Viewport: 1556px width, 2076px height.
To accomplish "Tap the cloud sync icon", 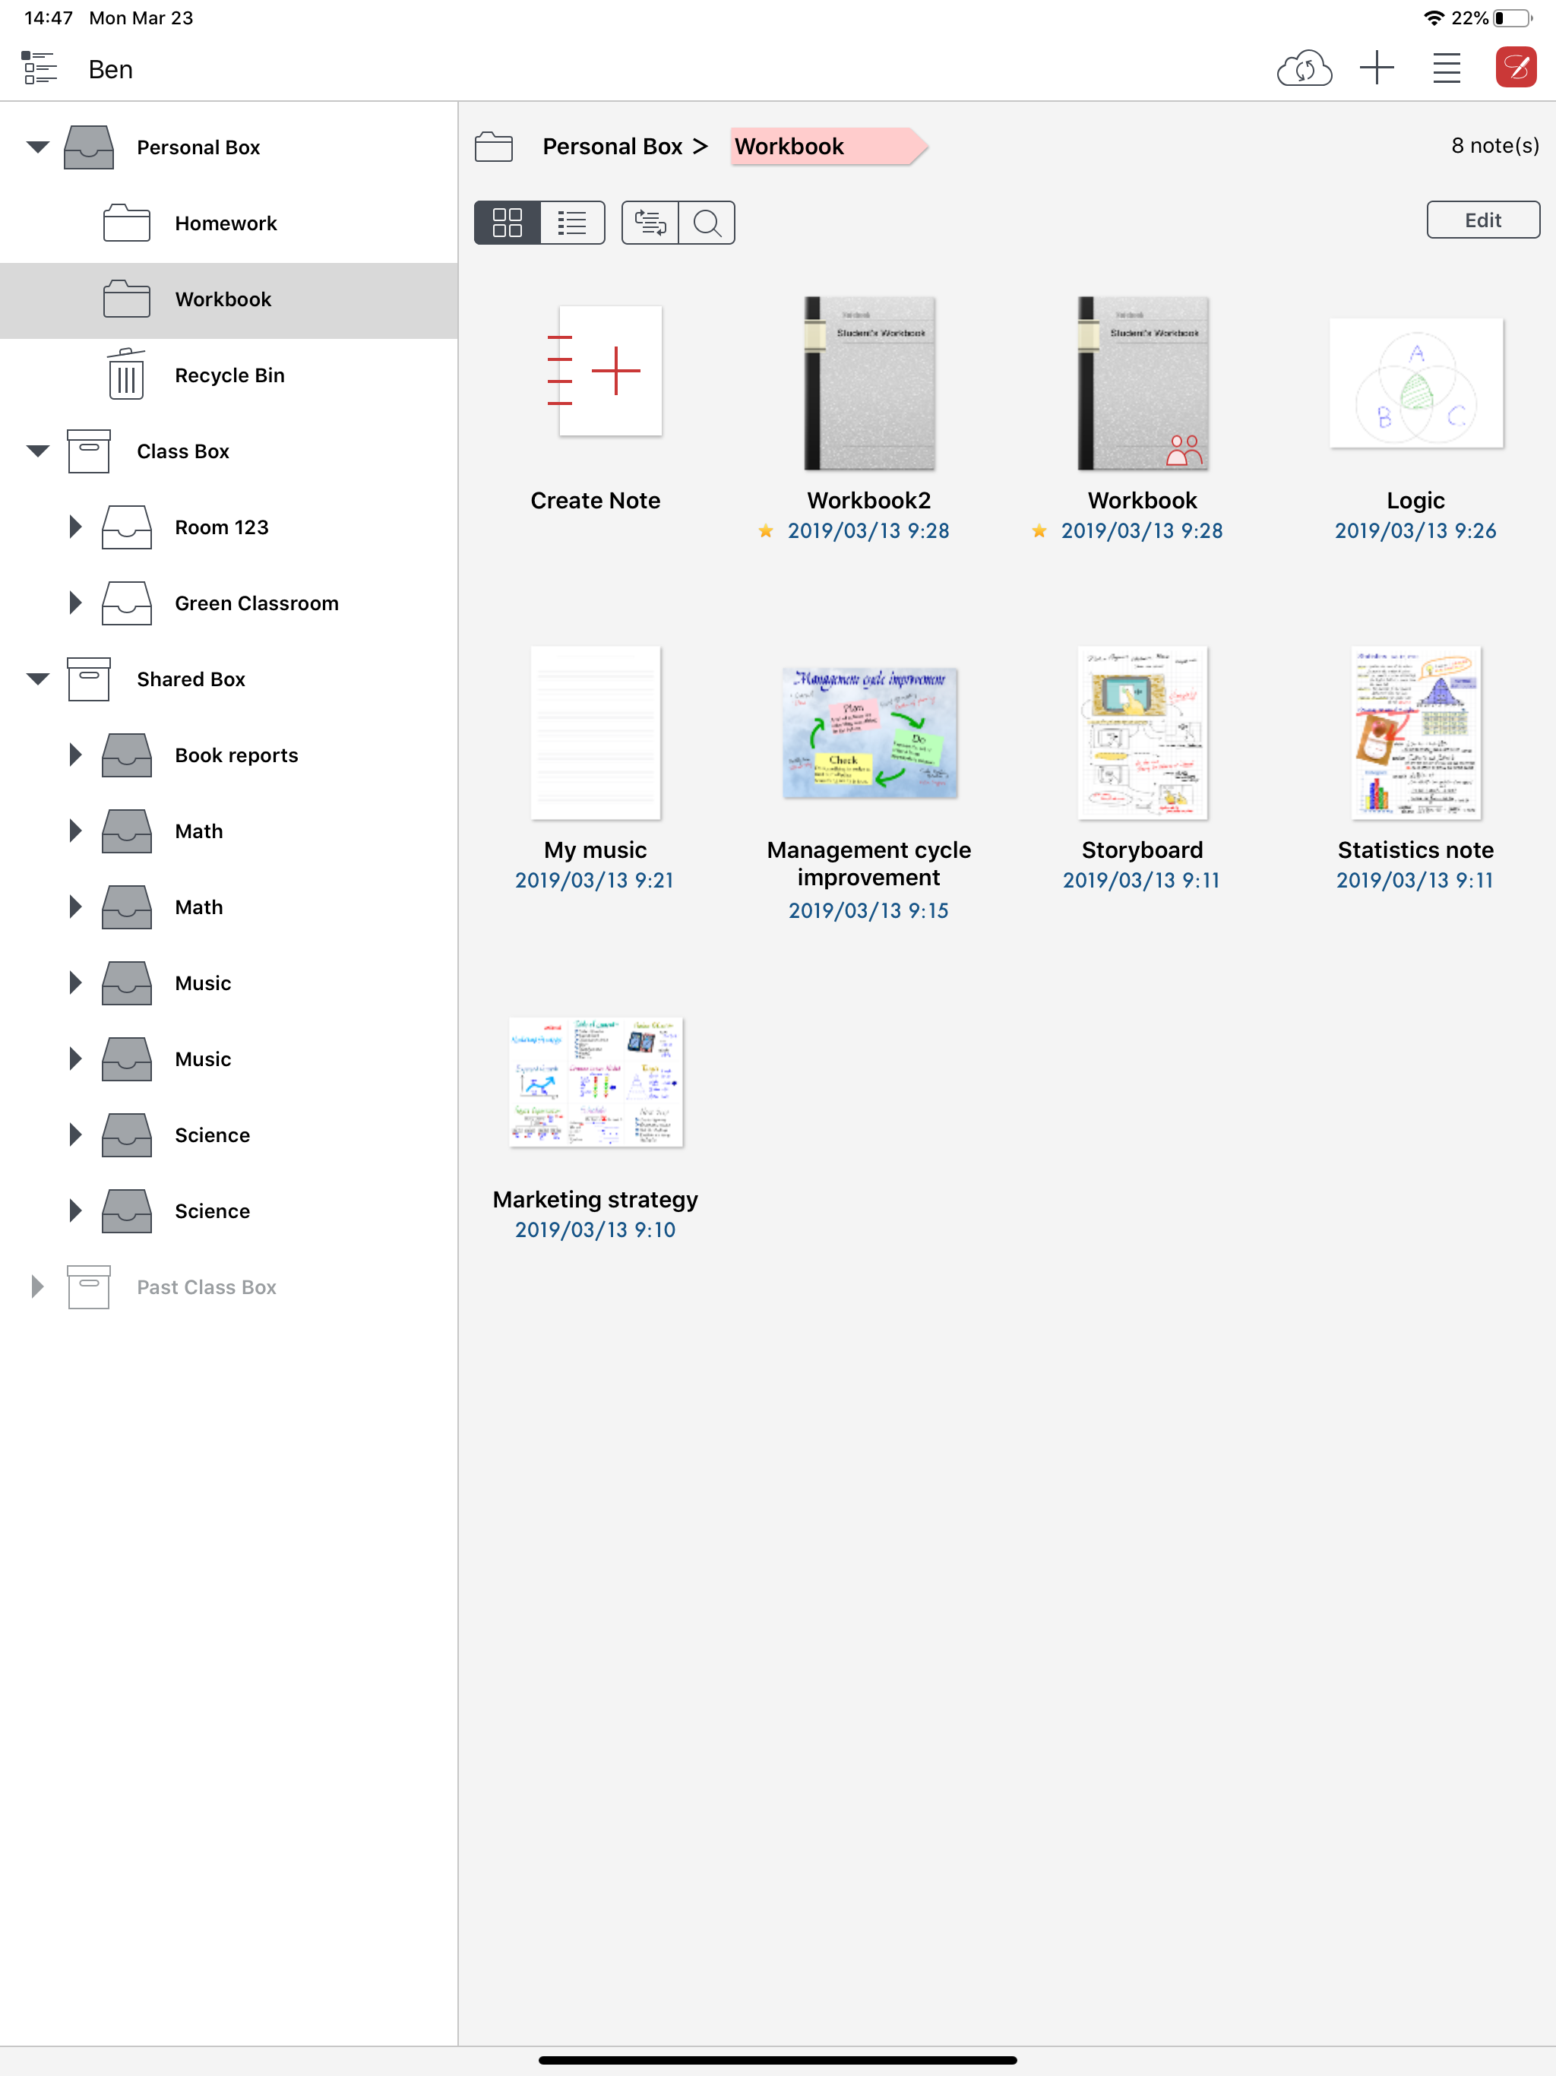I will click(x=1304, y=68).
